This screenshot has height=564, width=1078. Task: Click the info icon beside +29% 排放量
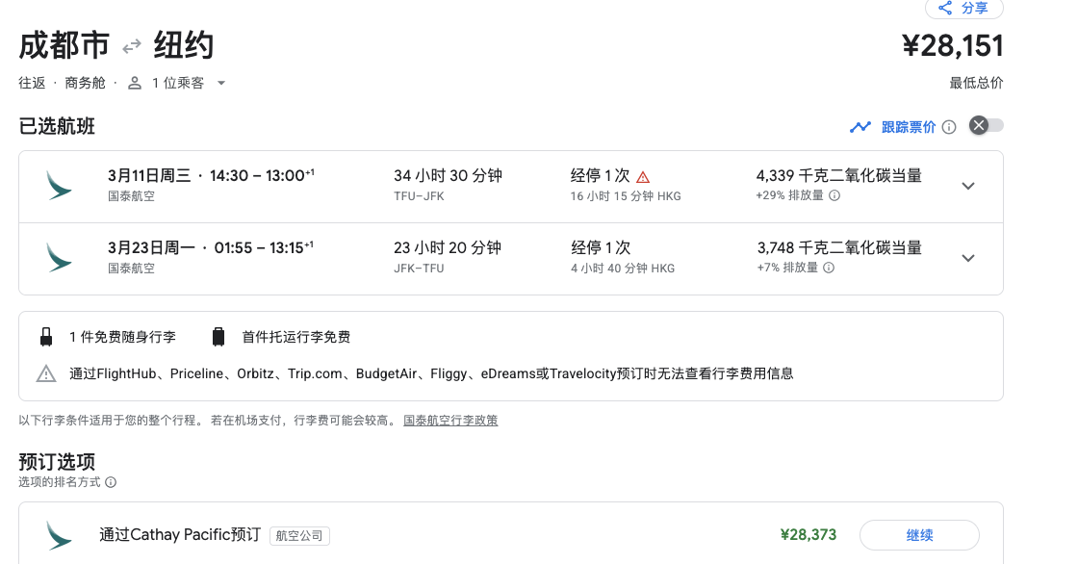(834, 195)
